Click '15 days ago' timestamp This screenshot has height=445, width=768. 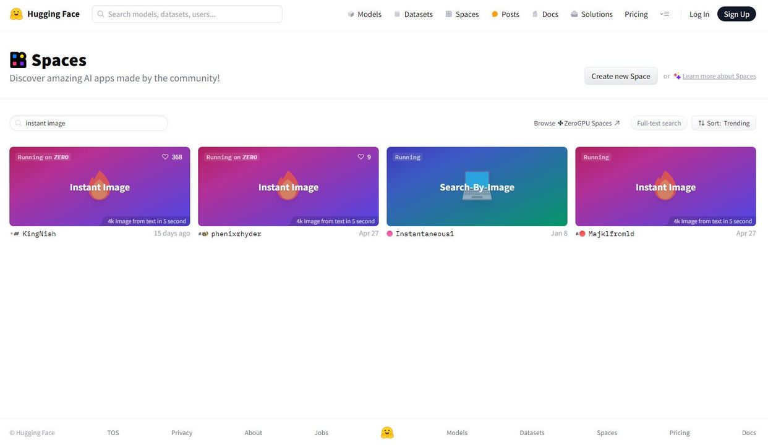tap(172, 233)
